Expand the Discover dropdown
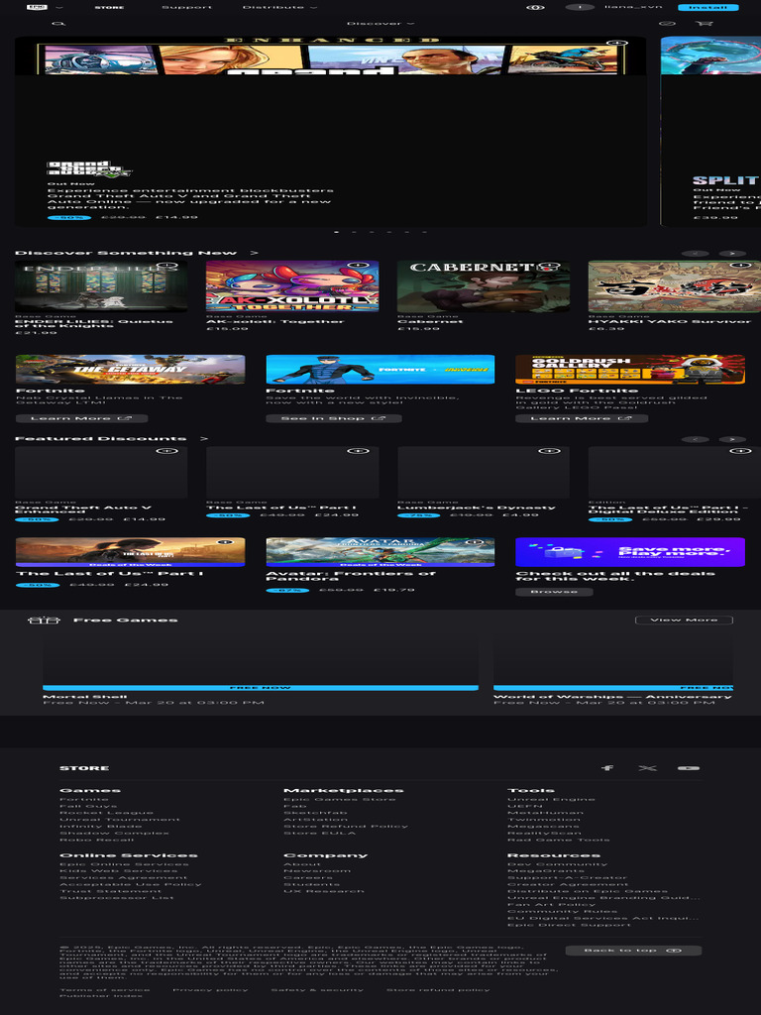 point(380,24)
